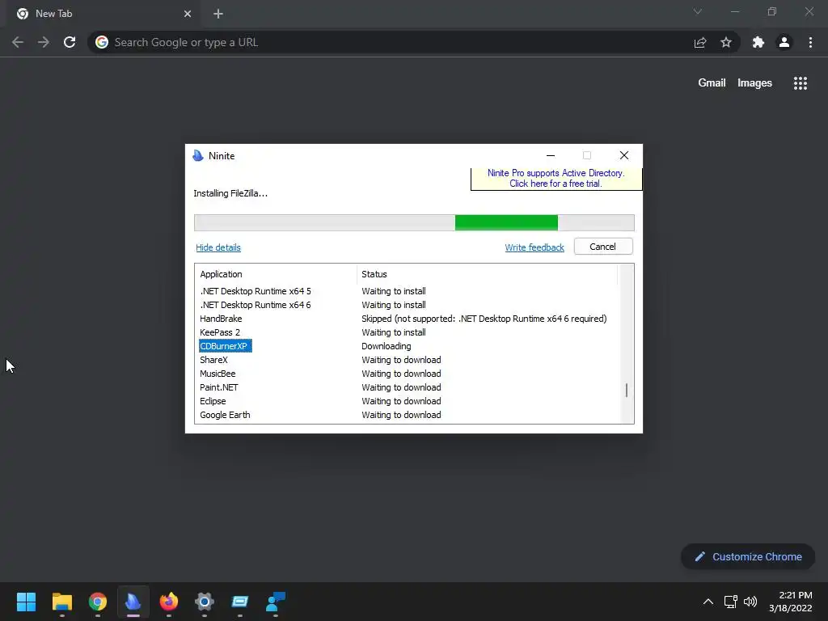
Task: Reload the page in Chrome
Action: (x=70, y=42)
